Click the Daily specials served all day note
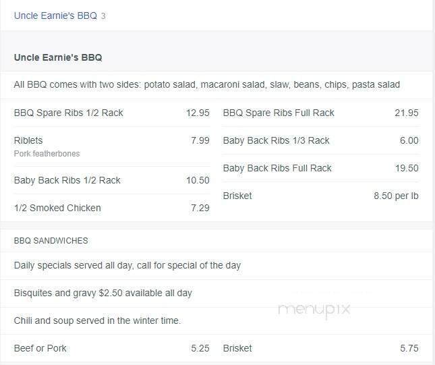 click(x=127, y=265)
